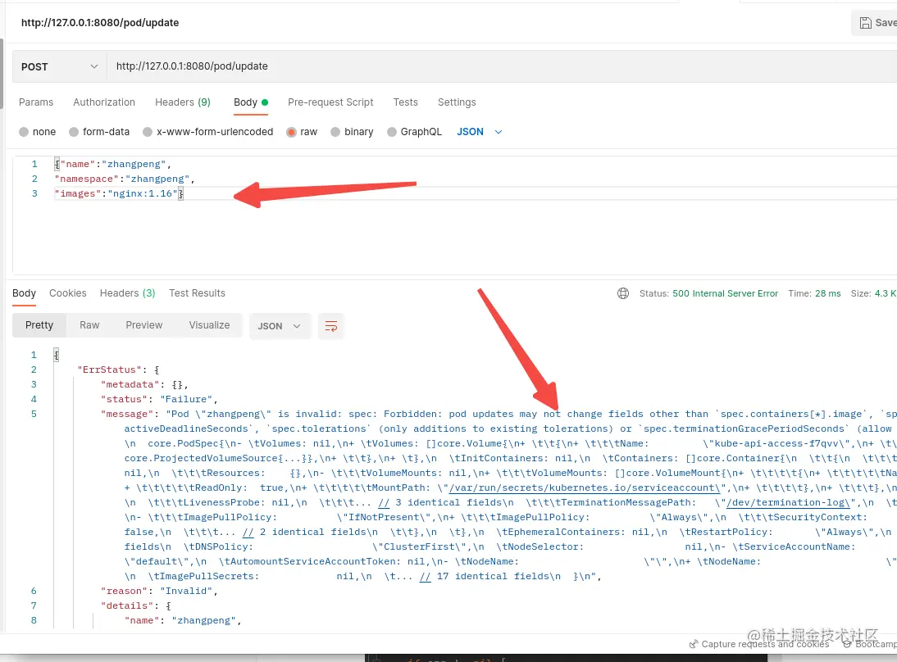Select the Pretty response view
This screenshot has height=662, width=897.
[39, 325]
